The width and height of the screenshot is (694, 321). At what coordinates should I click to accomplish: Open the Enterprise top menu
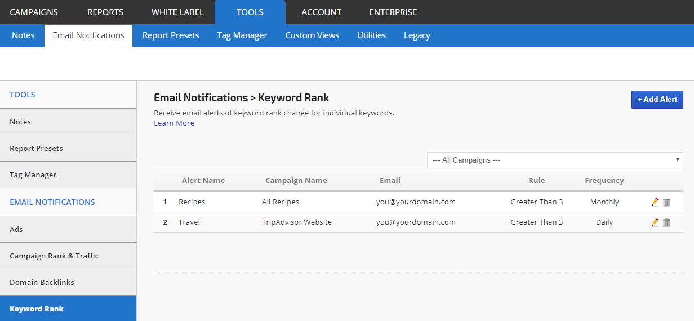(393, 12)
